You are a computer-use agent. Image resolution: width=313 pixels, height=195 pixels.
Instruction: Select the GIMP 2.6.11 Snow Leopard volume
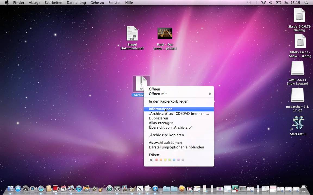click(x=298, y=73)
